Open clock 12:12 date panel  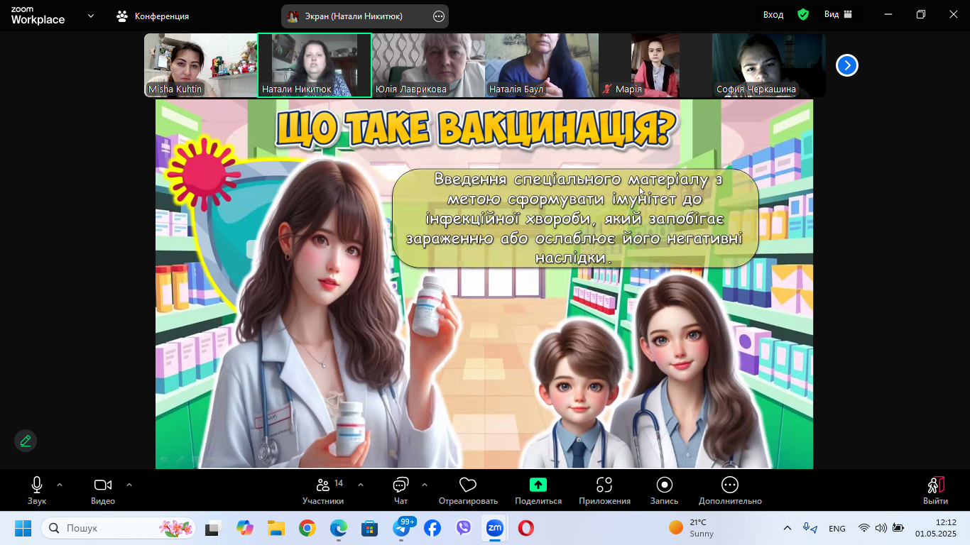(x=936, y=528)
